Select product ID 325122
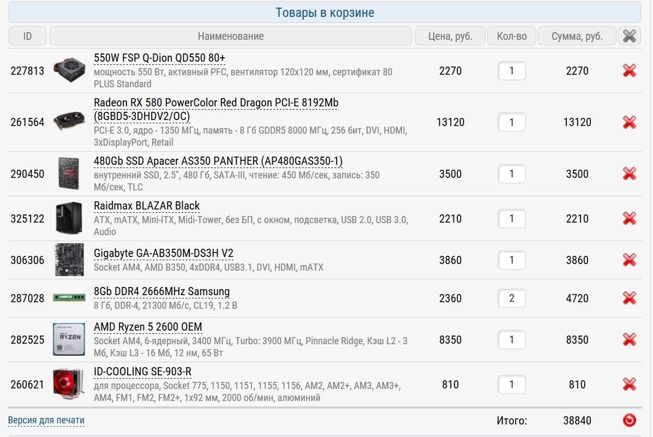Screen dimensions: 653x437 pos(27,218)
